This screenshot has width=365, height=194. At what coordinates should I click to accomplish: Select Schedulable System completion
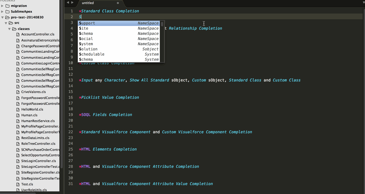click(x=119, y=54)
